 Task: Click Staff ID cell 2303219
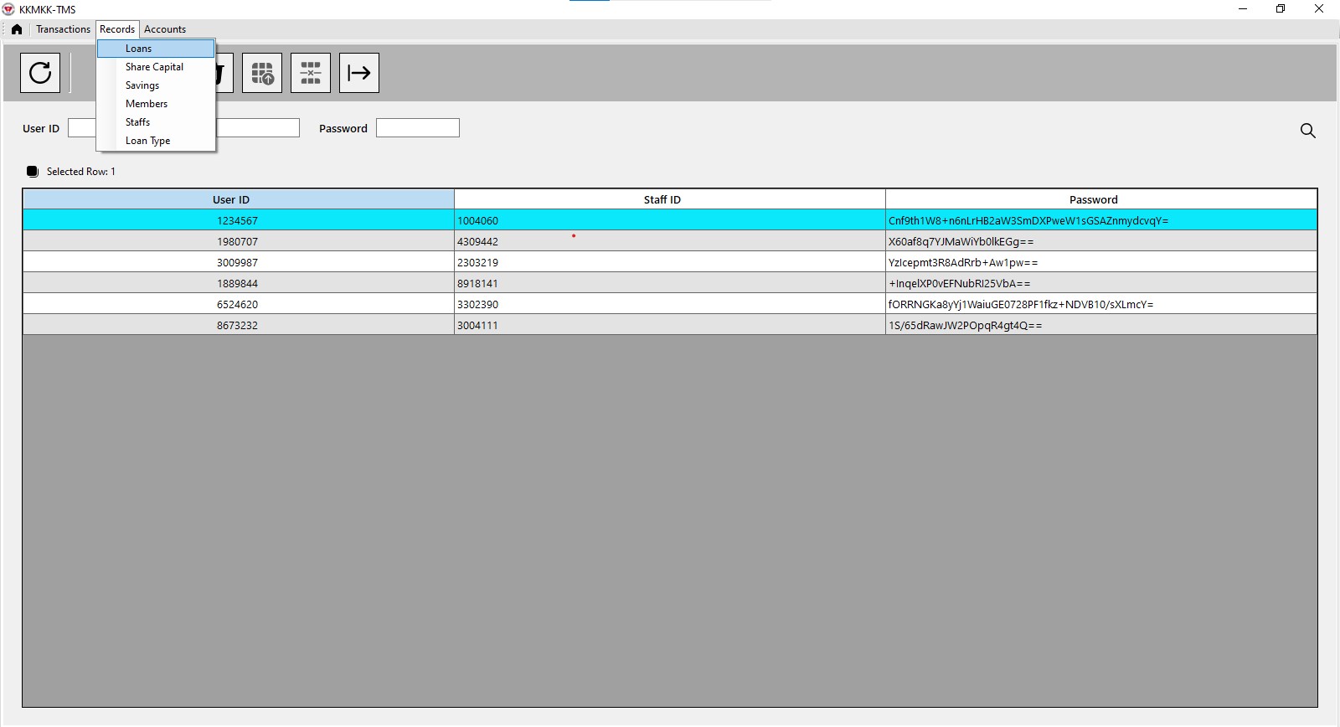pos(670,262)
